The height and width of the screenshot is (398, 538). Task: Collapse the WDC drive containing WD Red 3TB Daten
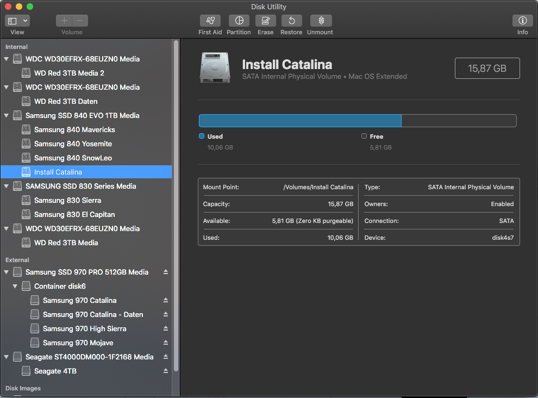(6, 87)
